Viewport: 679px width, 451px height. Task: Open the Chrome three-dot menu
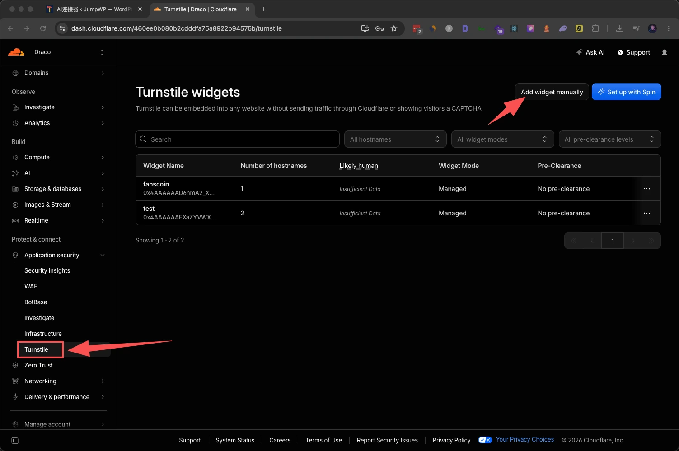(669, 28)
